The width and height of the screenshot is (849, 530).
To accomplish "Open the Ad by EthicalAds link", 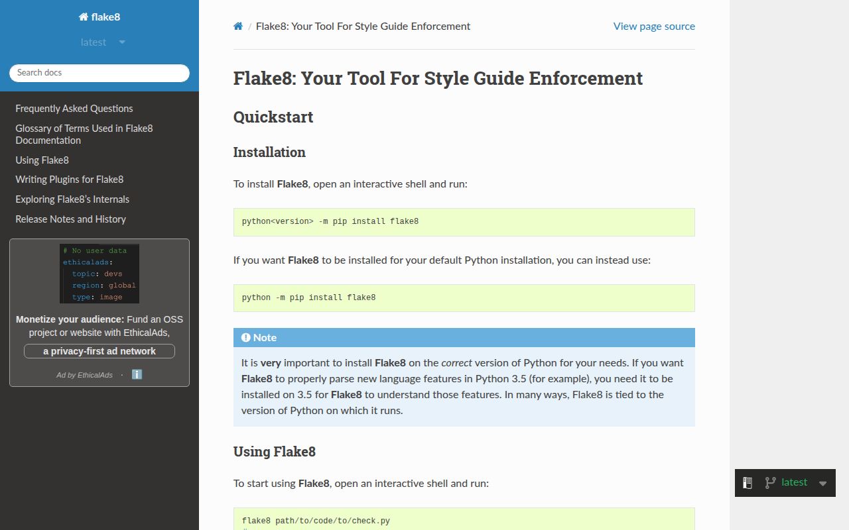I will 84,375.
